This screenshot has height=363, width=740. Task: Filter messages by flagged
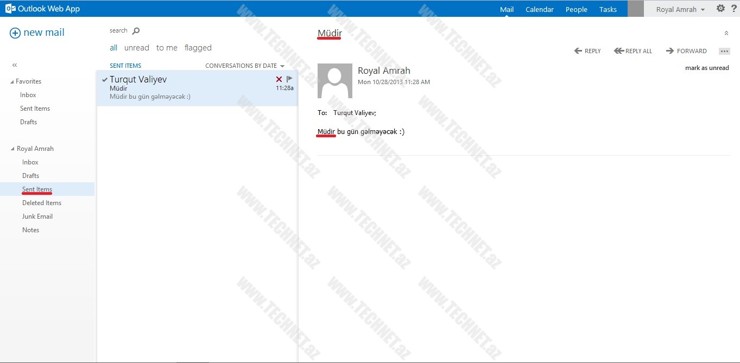click(x=198, y=48)
